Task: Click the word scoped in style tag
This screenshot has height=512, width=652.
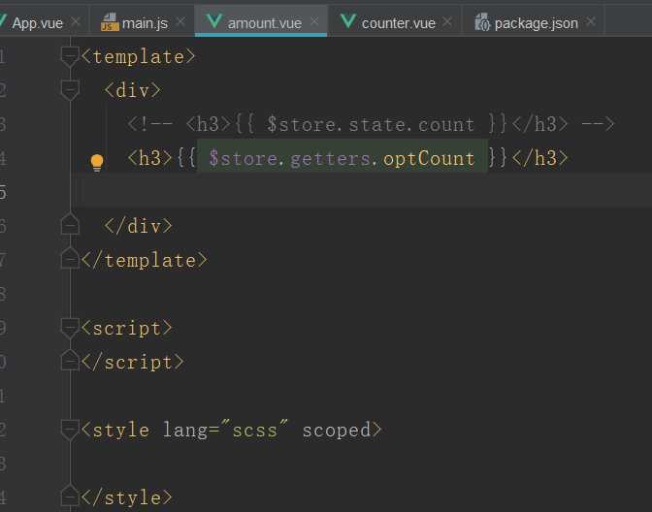Action: tap(337, 431)
